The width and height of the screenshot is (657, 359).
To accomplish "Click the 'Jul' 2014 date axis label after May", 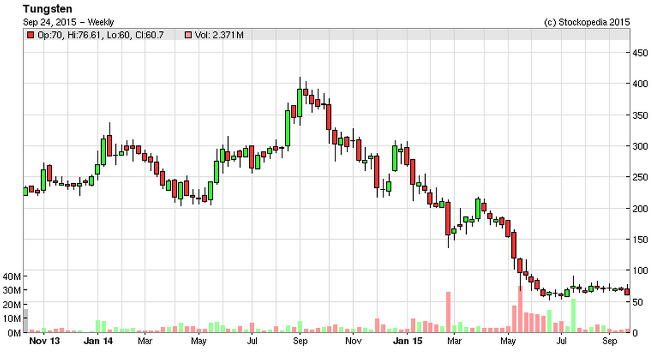I will tap(252, 341).
